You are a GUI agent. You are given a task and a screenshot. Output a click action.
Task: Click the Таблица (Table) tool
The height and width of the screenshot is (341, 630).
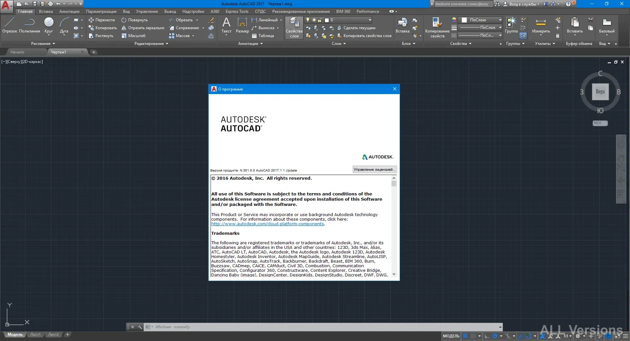(x=263, y=36)
